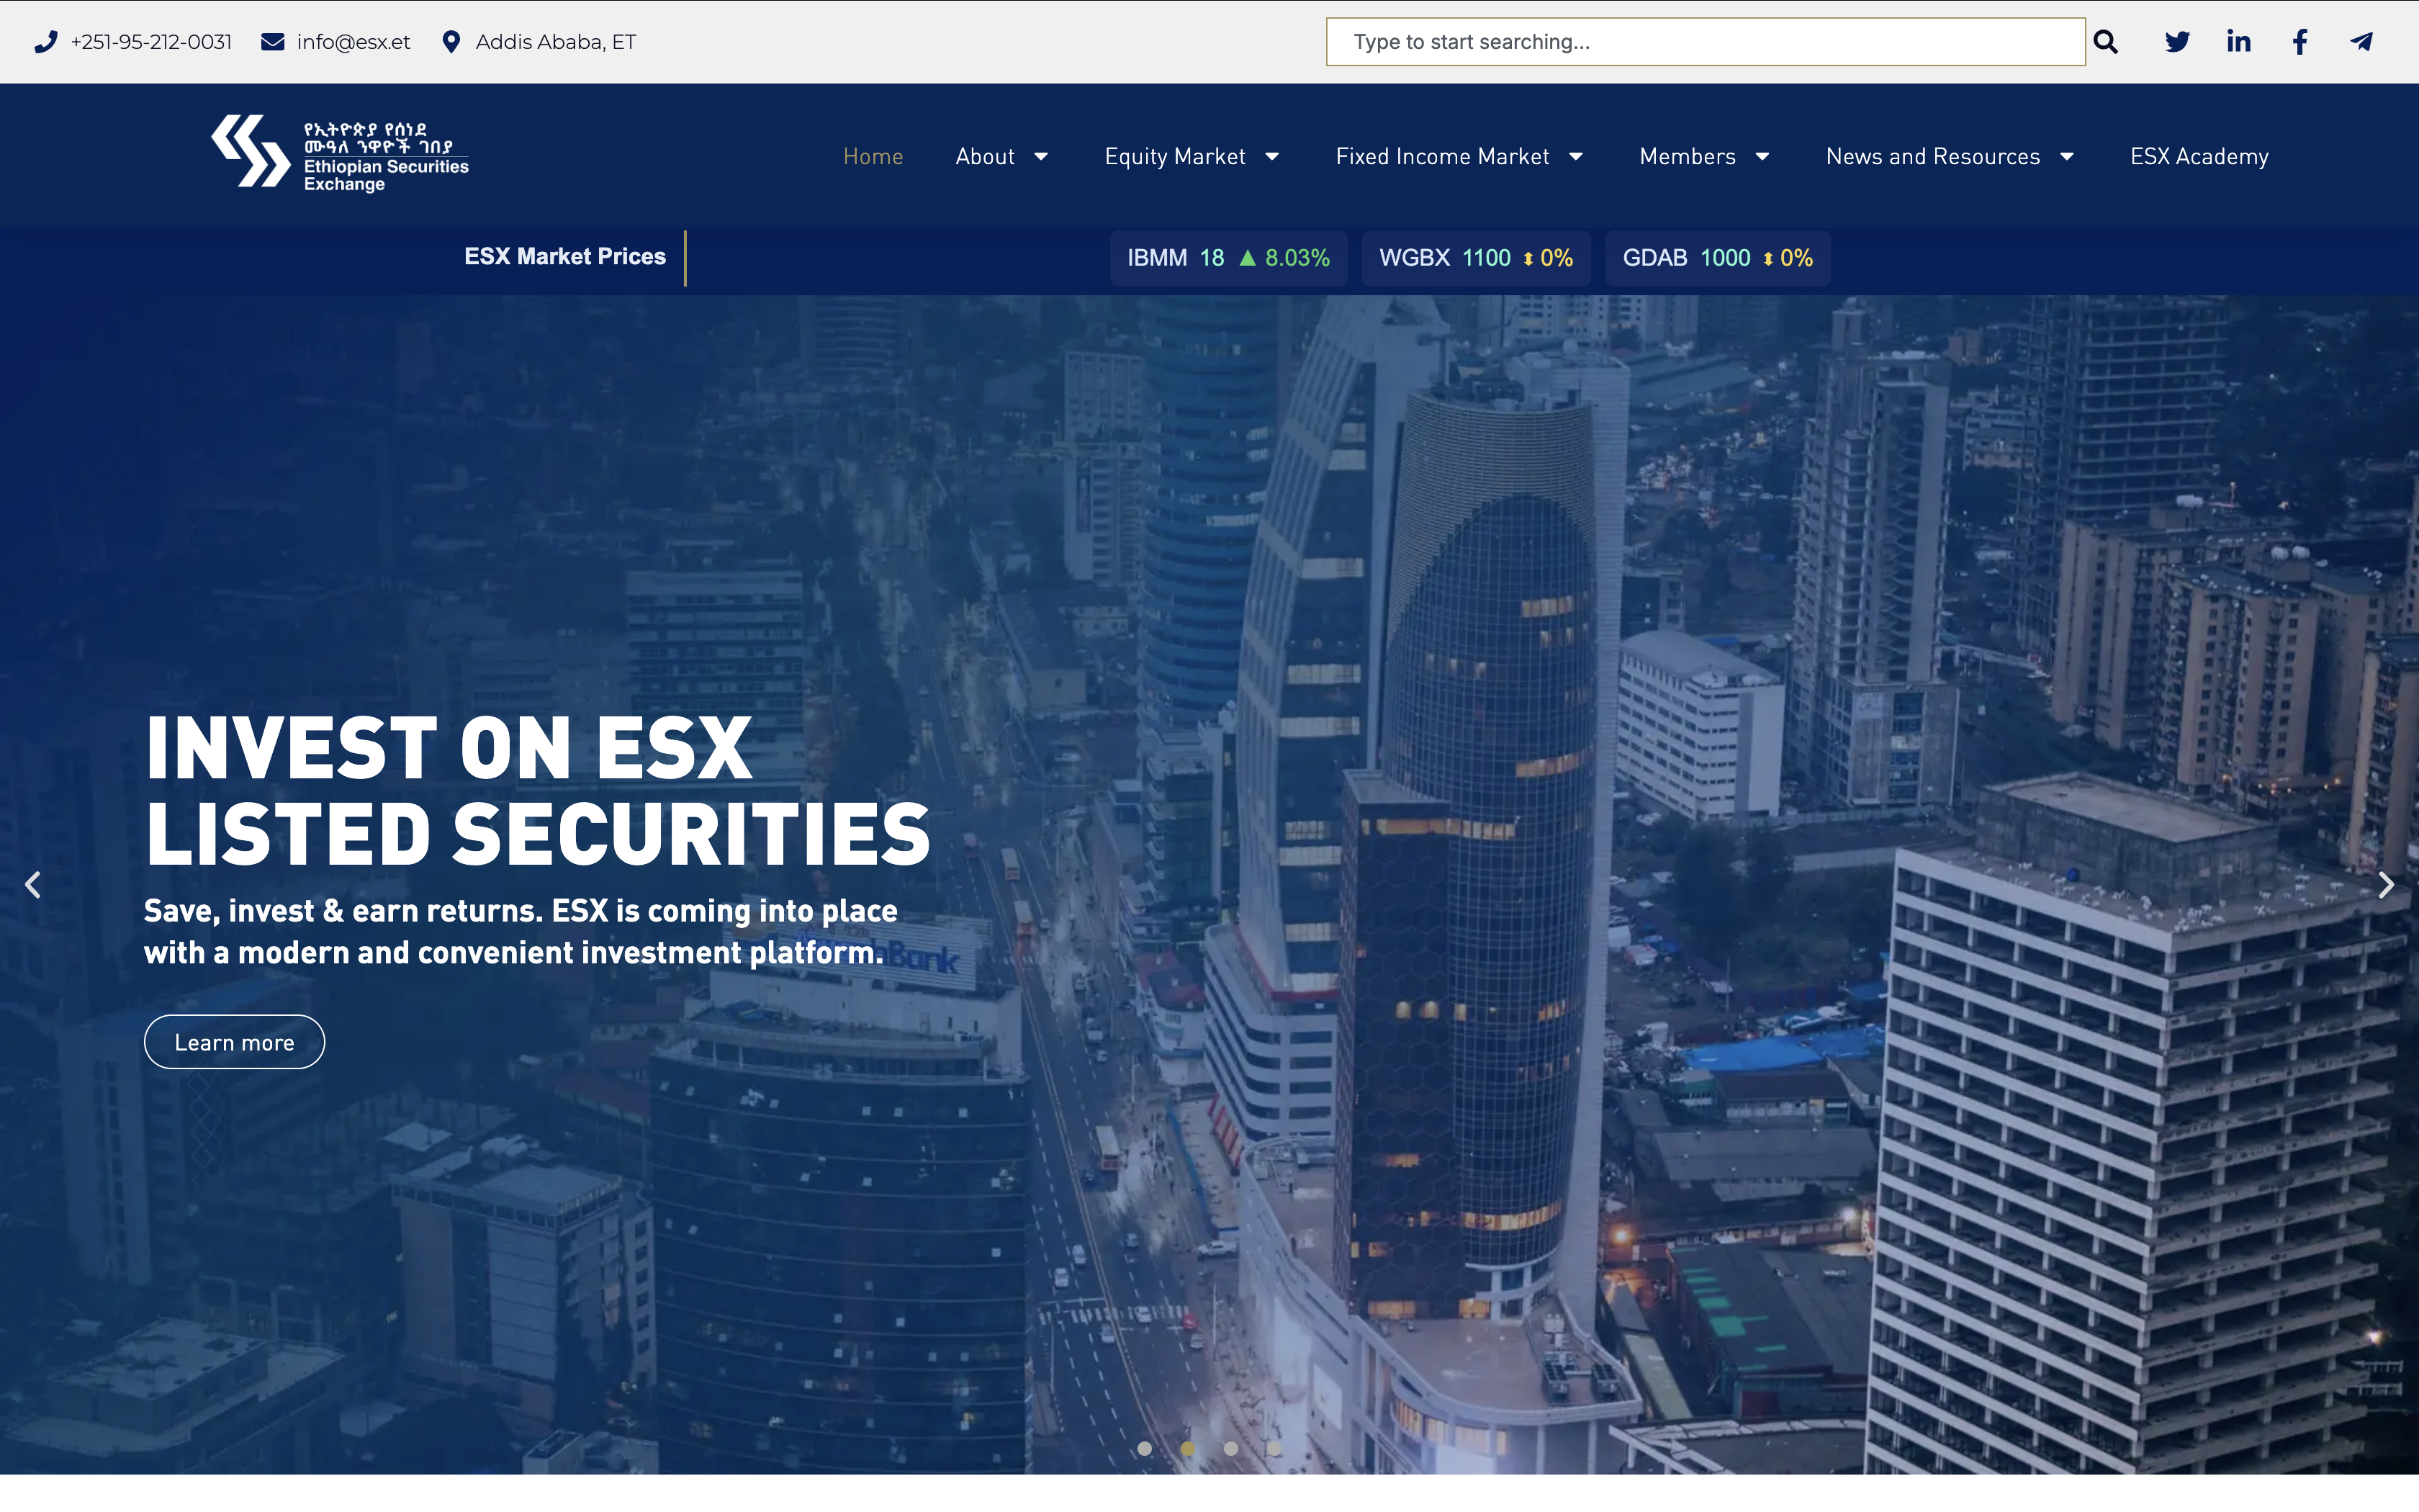This screenshot has height=1512, width=2419.
Task: Visit ESX Facebook page via its icon
Action: click(2299, 41)
